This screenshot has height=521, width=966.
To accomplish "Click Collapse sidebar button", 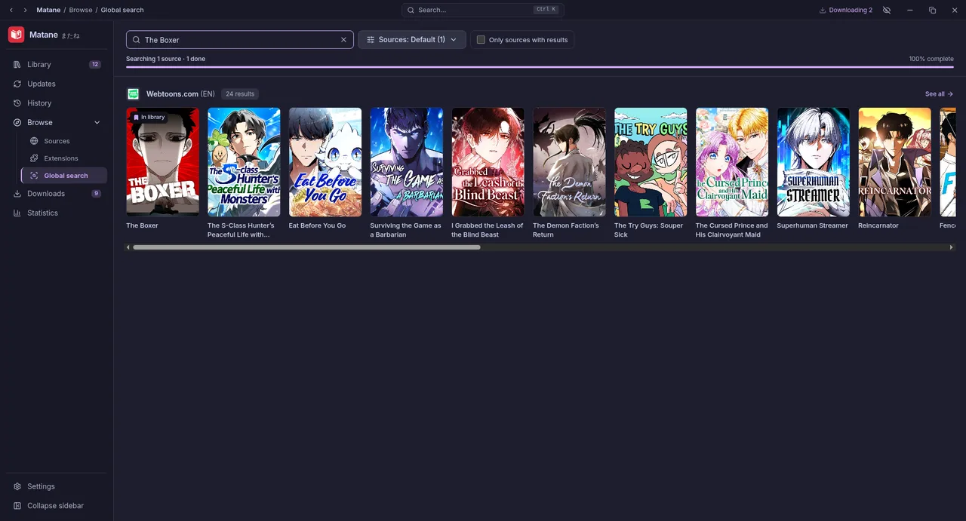I will [x=57, y=506].
